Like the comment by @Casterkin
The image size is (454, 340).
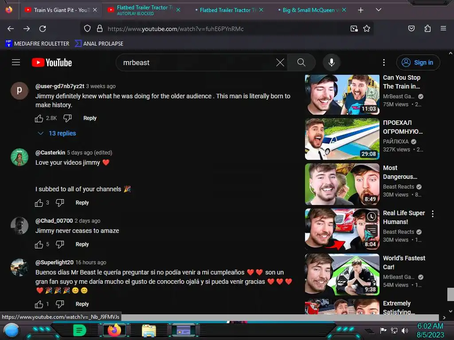[x=39, y=203]
